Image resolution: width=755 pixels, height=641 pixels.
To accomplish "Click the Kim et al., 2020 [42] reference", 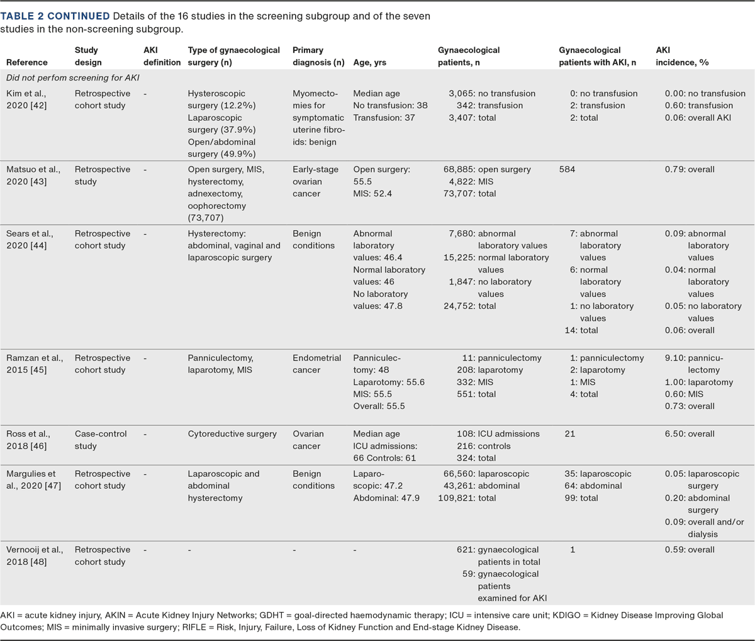I will point(28,99).
